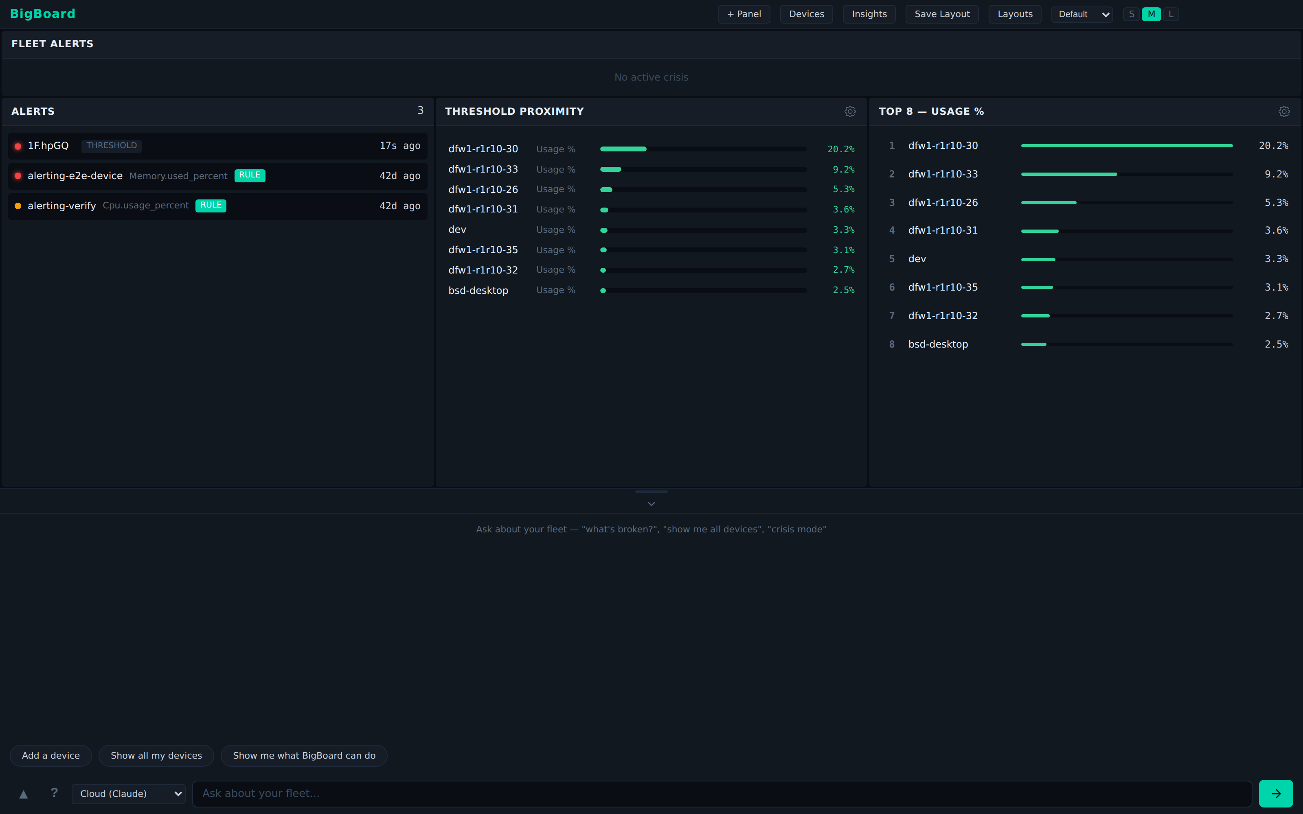
Task: Select rank 3 dfw1-r1r10-26 in Top 8
Action: click(x=942, y=202)
